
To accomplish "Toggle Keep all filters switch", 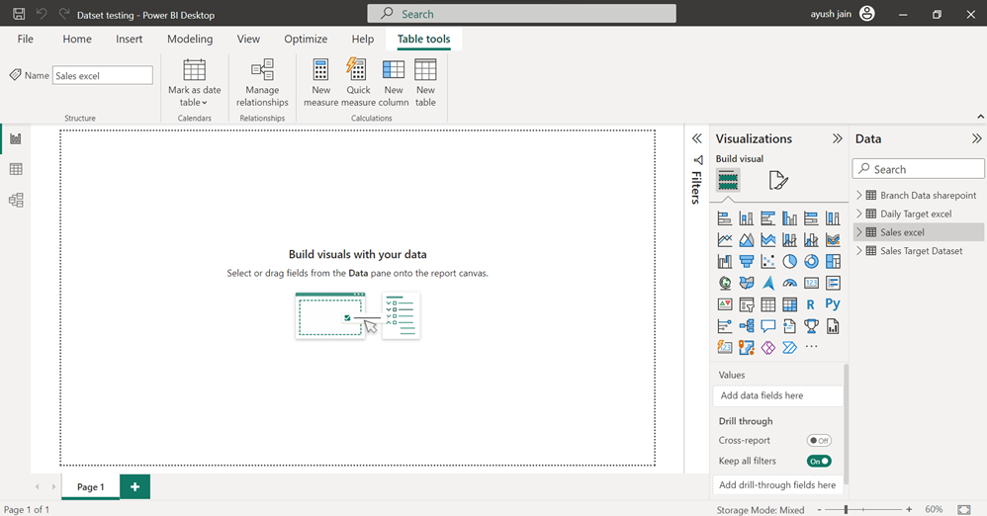I will tap(819, 462).
